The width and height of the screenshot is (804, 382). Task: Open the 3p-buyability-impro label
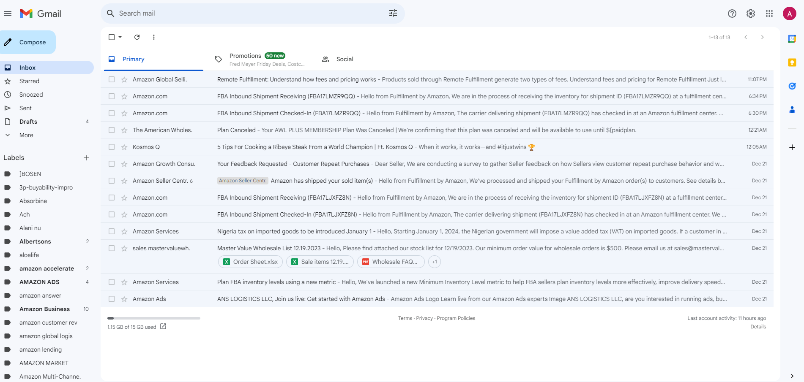pos(46,187)
